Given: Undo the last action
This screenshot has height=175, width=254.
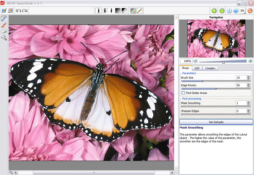Looking at the screenshot, I should tap(18, 11).
